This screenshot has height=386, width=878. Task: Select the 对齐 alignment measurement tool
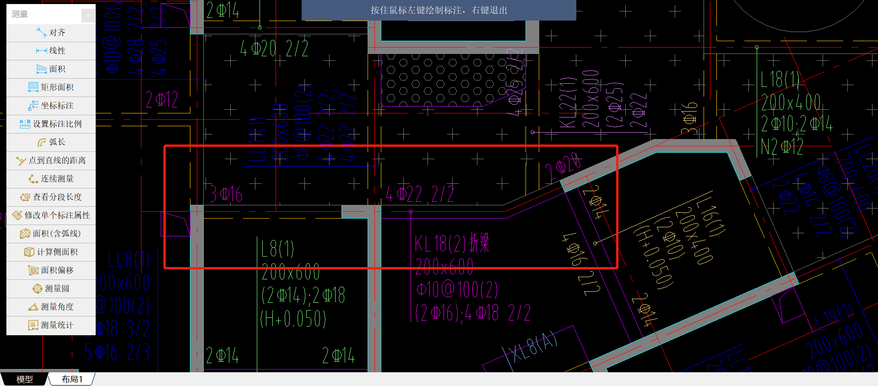point(51,32)
